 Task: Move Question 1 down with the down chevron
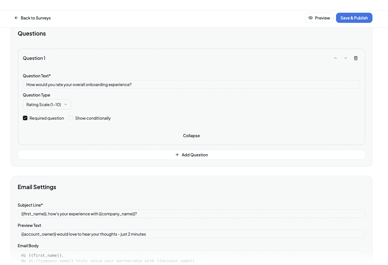pos(345,58)
